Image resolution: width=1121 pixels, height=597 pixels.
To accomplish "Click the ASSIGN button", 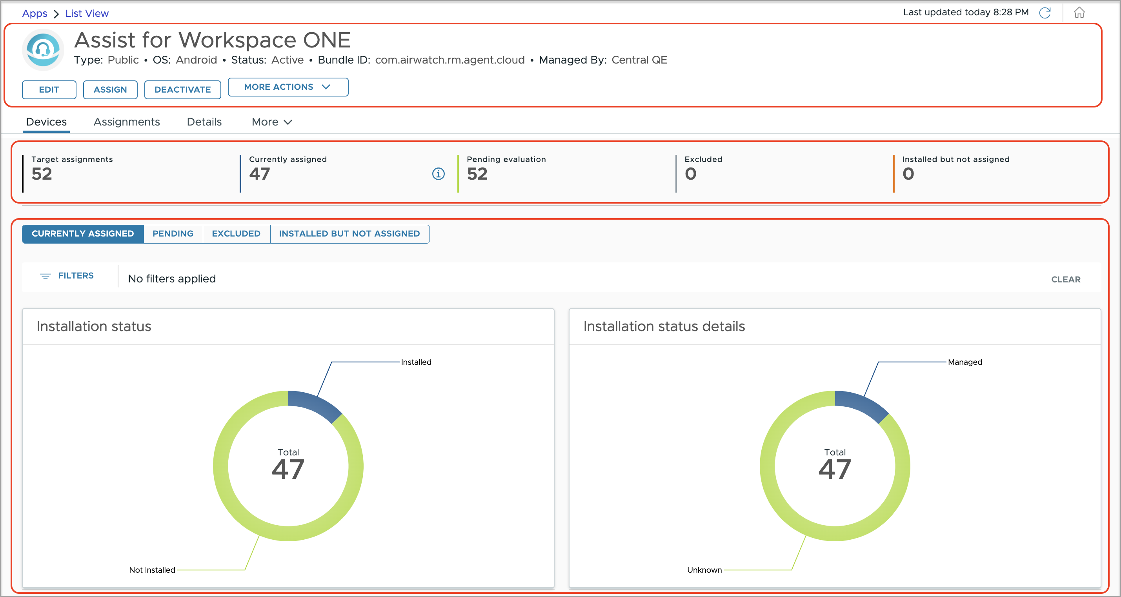I will 111,90.
